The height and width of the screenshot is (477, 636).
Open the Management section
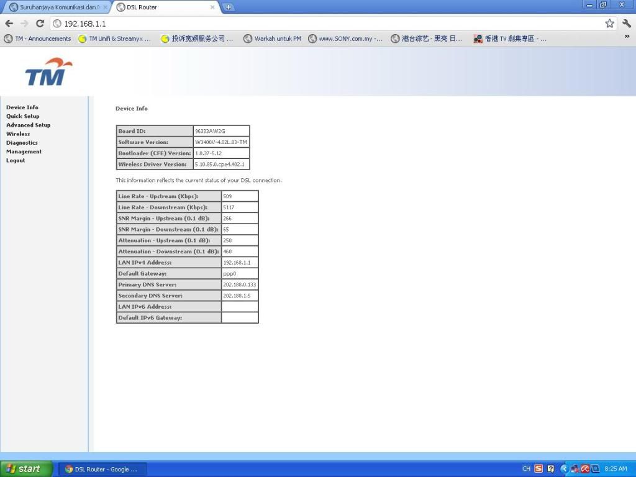click(24, 152)
